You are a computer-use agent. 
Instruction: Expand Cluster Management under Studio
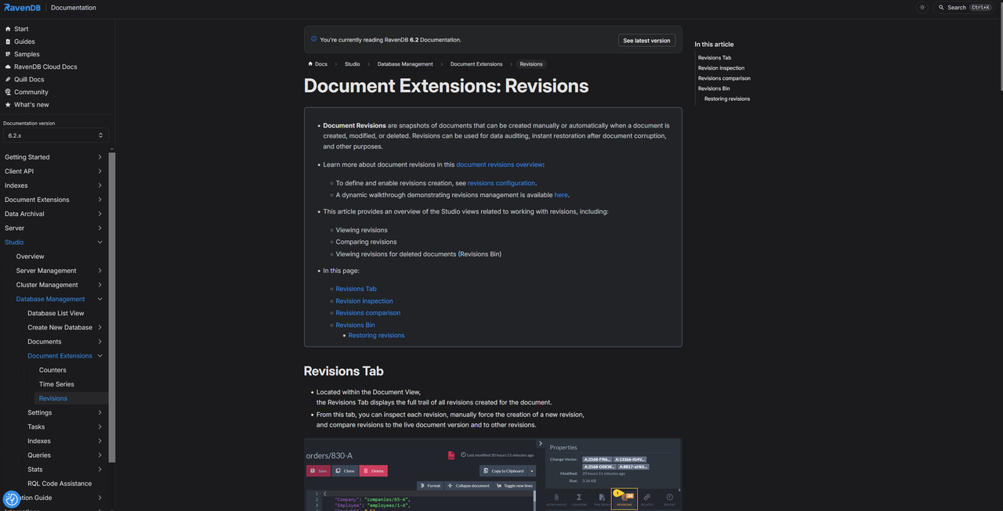100,285
